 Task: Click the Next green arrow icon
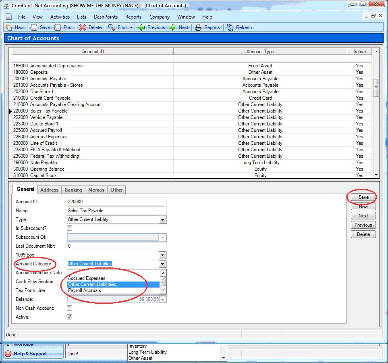[173, 27]
